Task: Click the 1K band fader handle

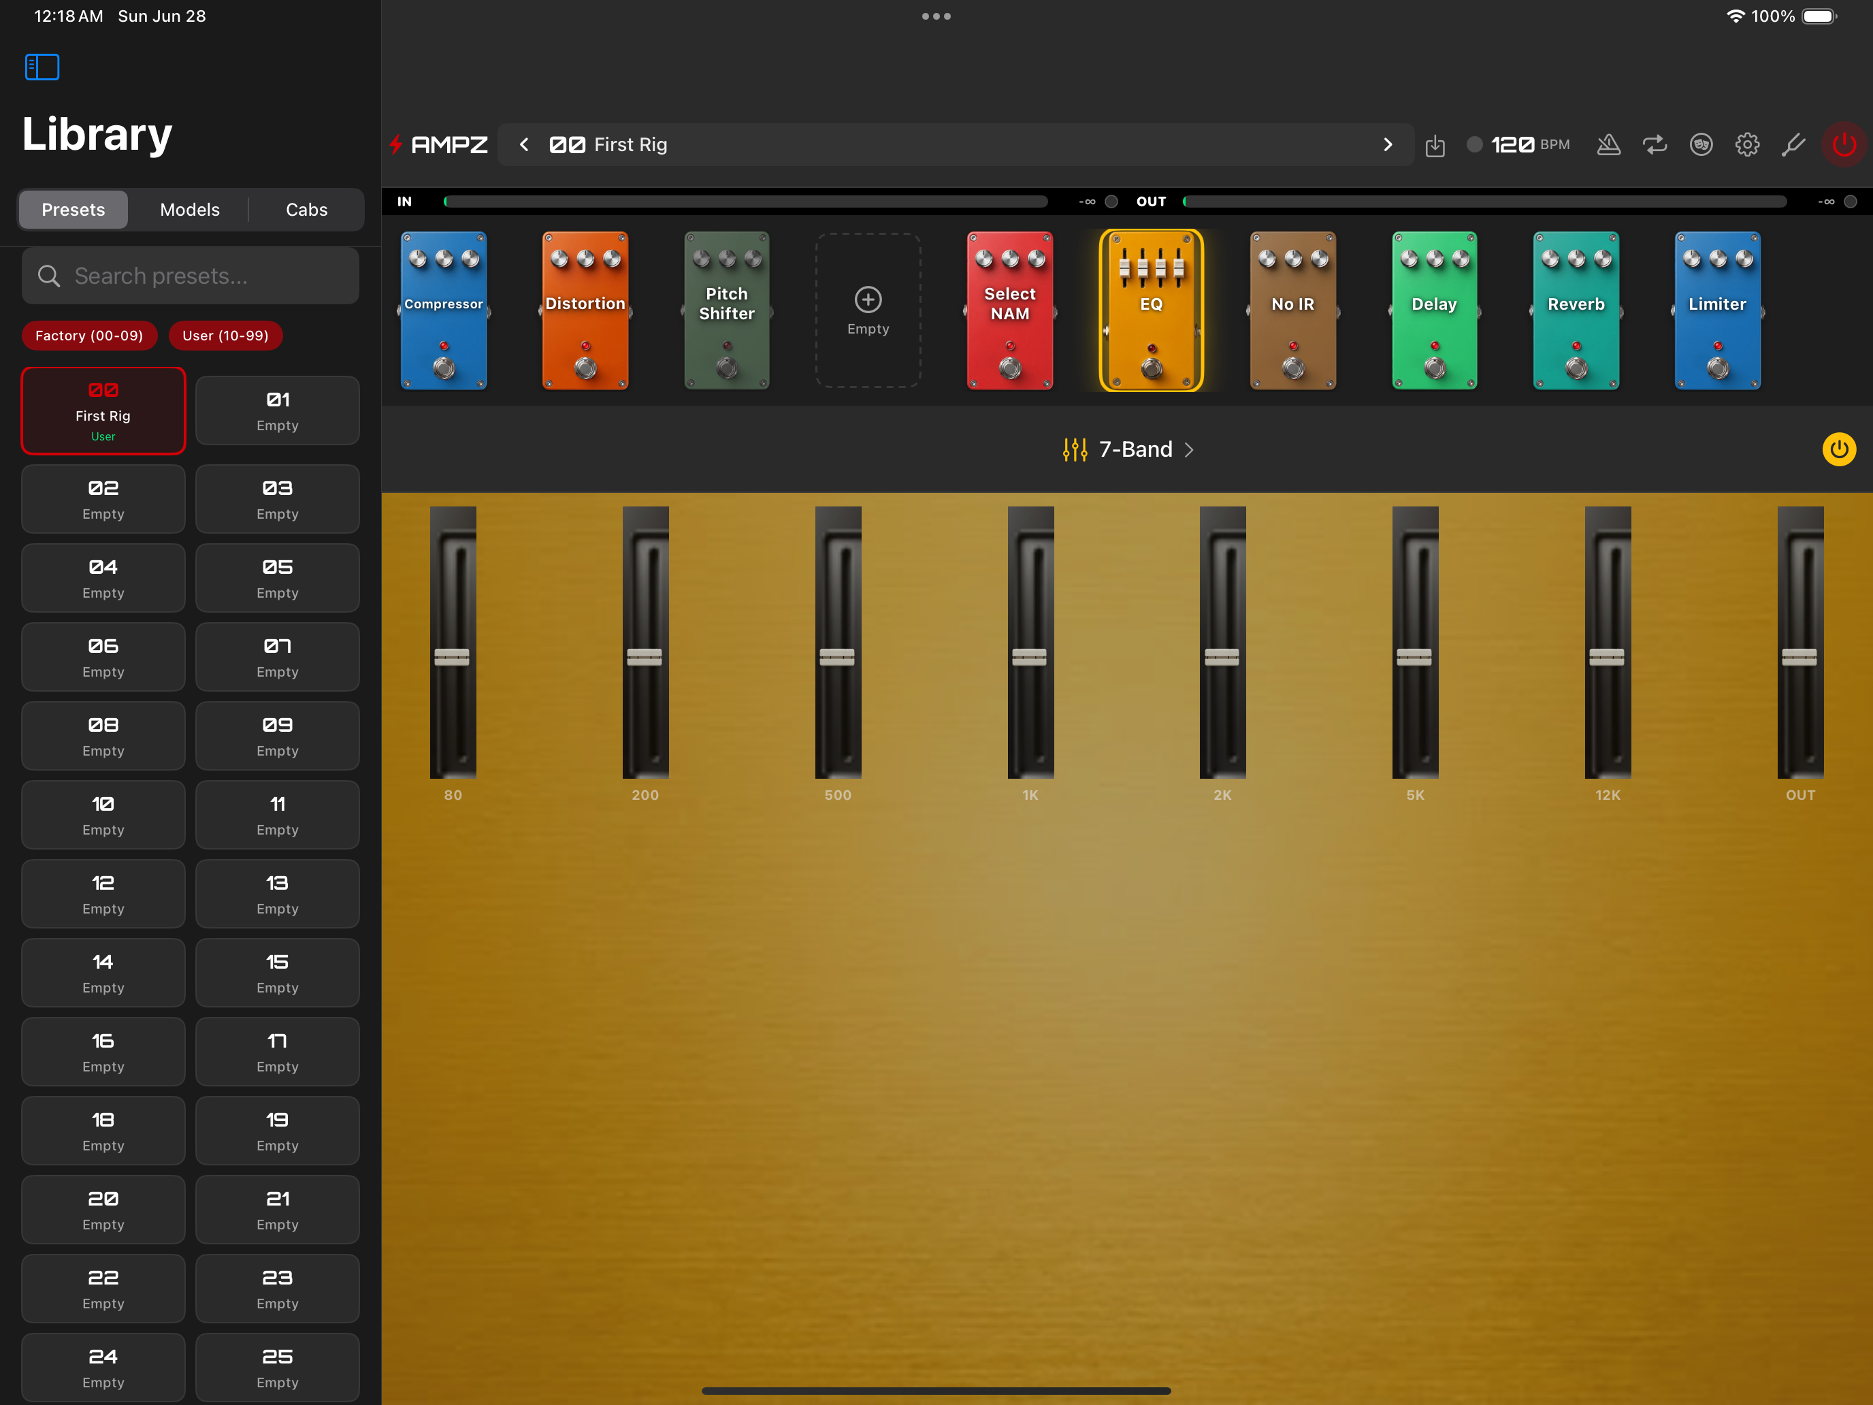Action: tap(1030, 656)
